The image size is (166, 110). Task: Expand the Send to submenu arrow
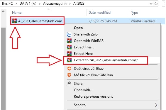click(x=156, y=105)
